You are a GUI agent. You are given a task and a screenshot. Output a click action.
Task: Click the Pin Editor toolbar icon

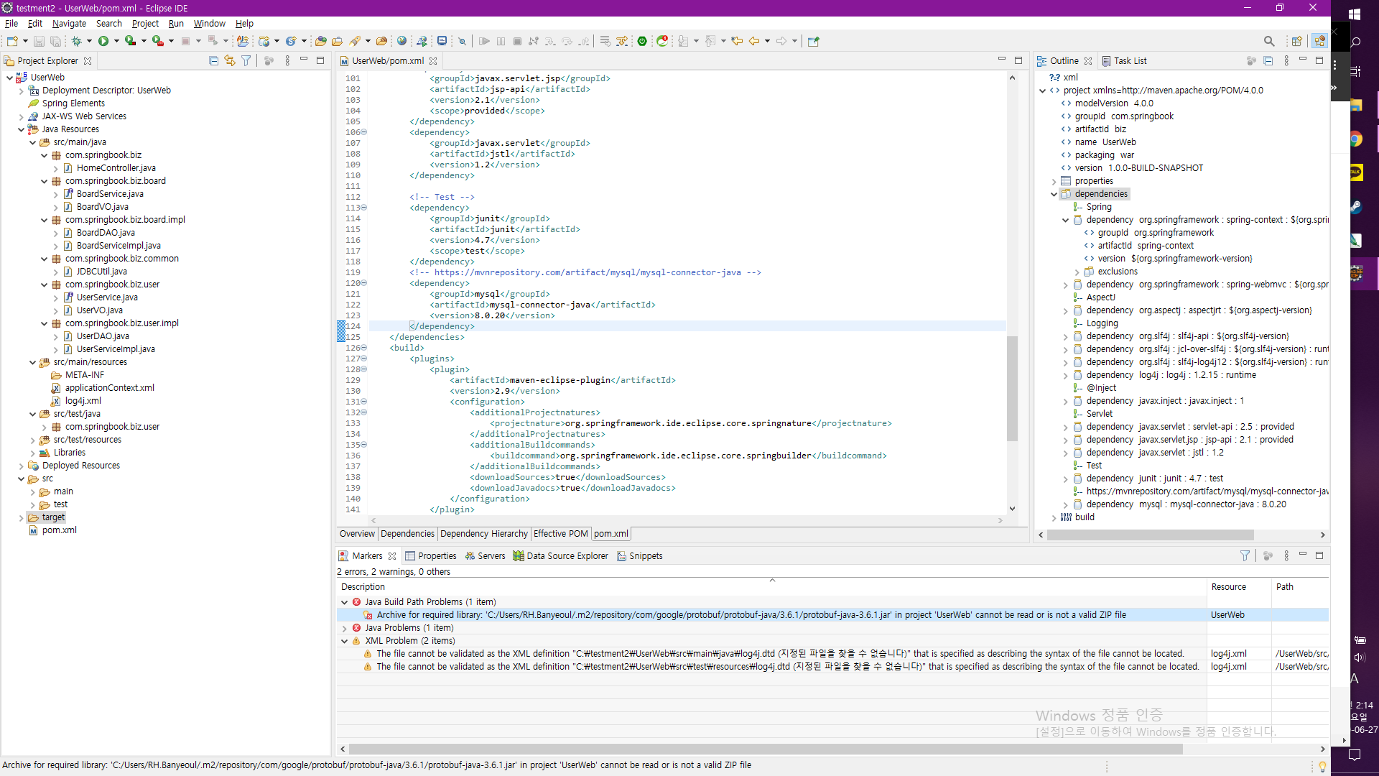click(813, 41)
